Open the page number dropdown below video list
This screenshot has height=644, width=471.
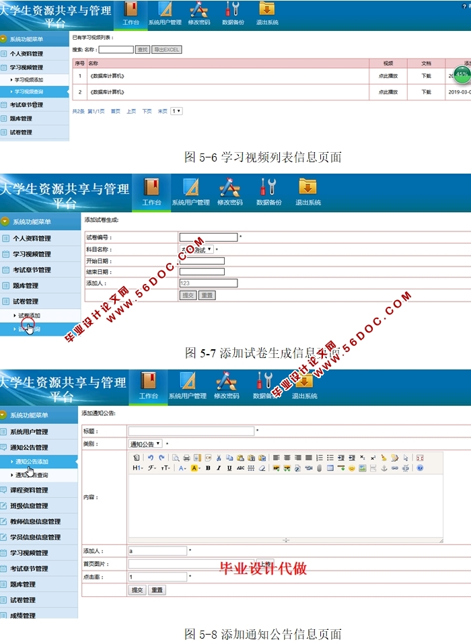[176, 111]
